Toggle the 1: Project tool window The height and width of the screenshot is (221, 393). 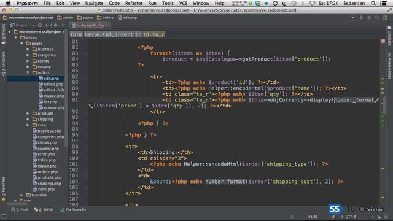3,34
